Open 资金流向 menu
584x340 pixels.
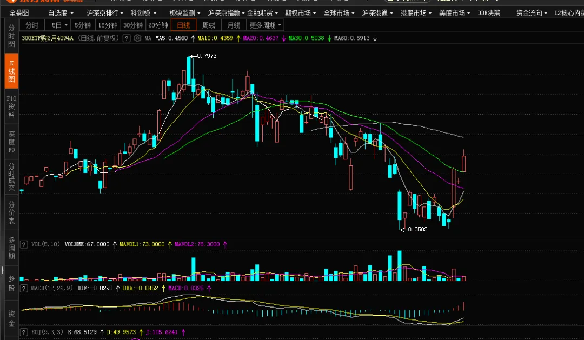532,13
